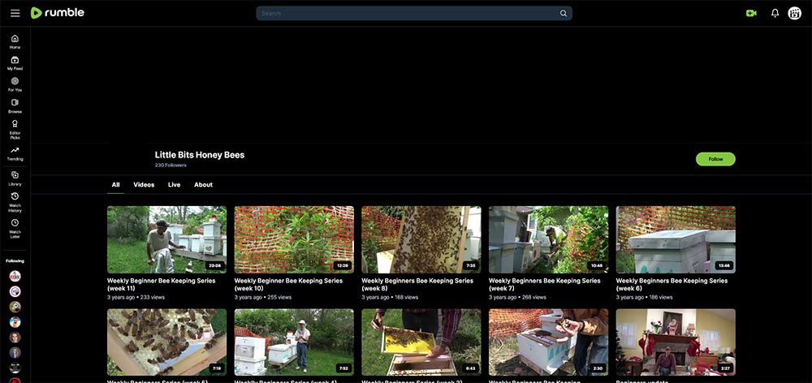Switch to the About tab
The height and width of the screenshot is (383, 812).
[203, 185]
